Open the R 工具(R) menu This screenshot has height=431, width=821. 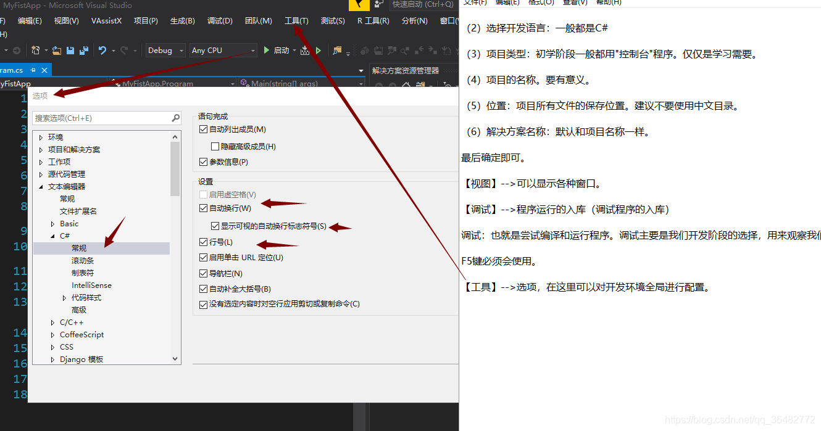(x=373, y=21)
